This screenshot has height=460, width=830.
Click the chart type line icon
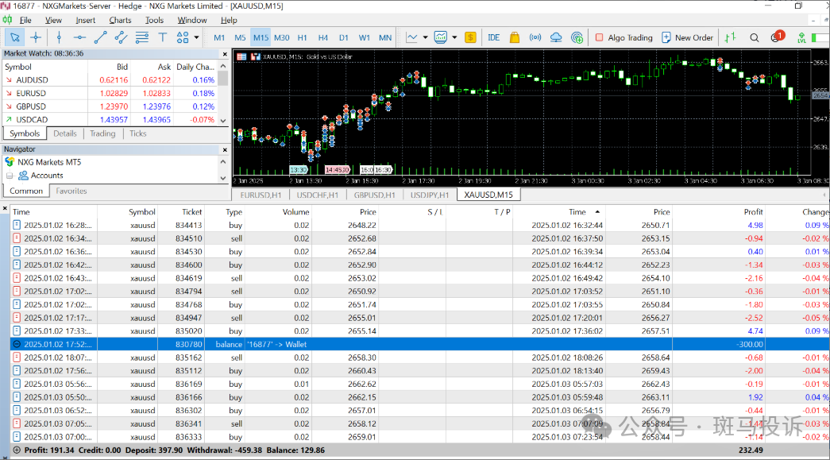tap(411, 37)
